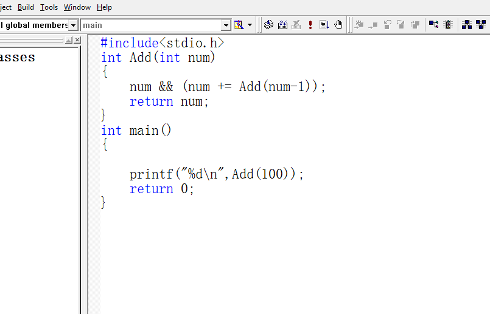Click the Build project icon
The width and height of the screenshot is (490, 314).
[282, 25]
